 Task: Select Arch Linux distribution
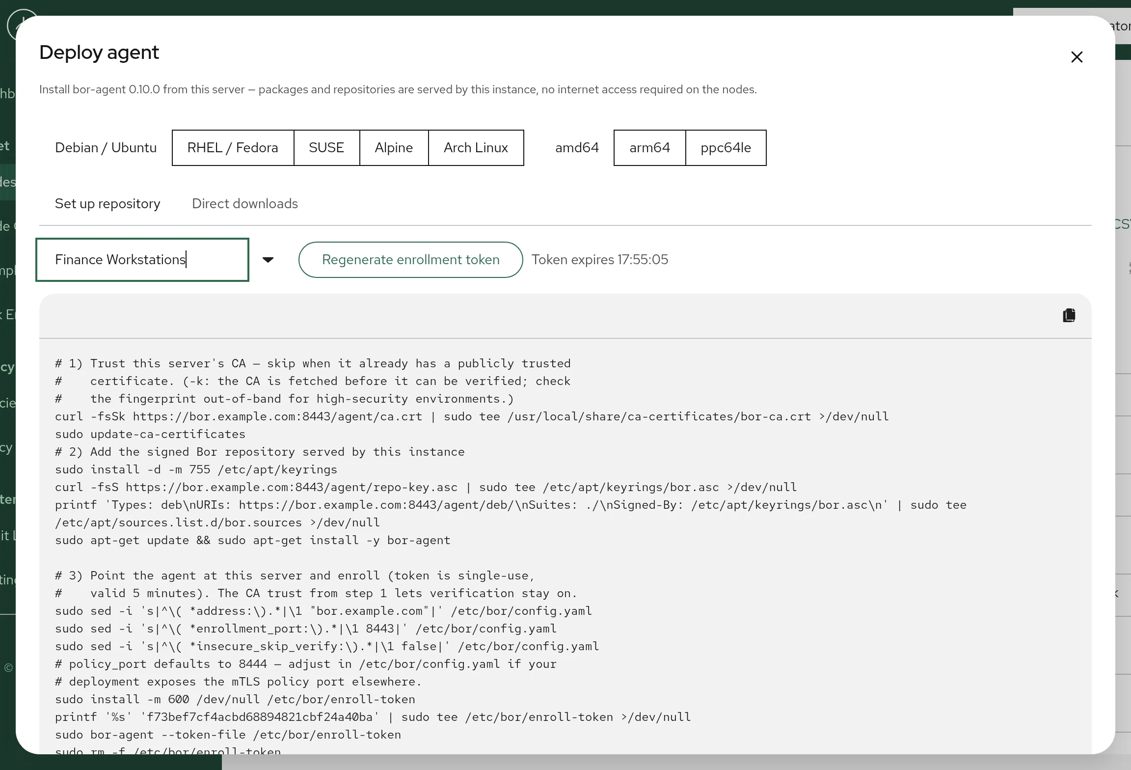pyautogui.click(x=476, y=148)
